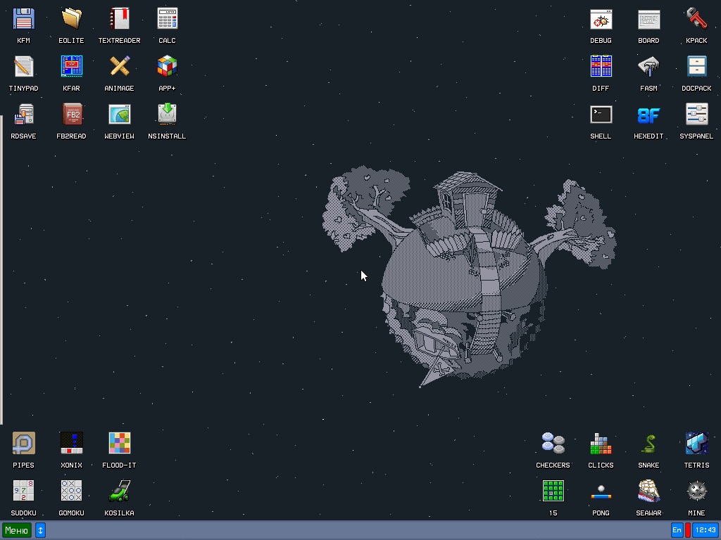Viewport: 721px width, 540px height.
Task: Launch the KFAR icon
Action: pos(71,67)
